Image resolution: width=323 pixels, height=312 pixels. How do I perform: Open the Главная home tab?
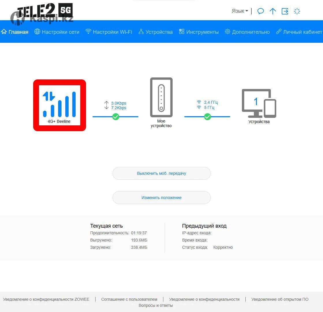15,32
